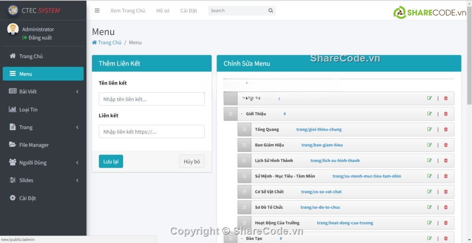Click the drag handle of Sơ Đồ Tổ Chức

pyautogui.click(x=244, y=207)
